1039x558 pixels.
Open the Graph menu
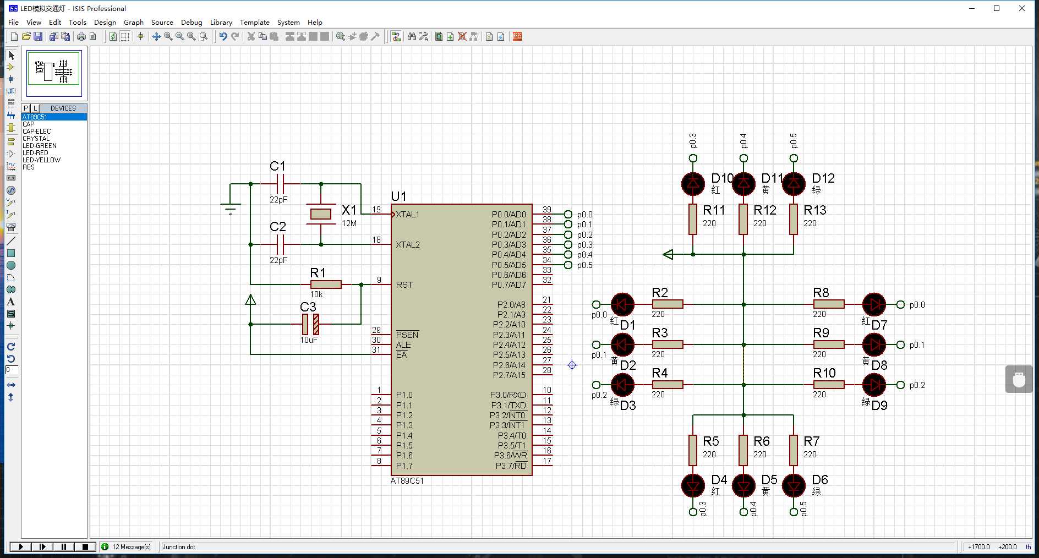(x=134, y=23)
